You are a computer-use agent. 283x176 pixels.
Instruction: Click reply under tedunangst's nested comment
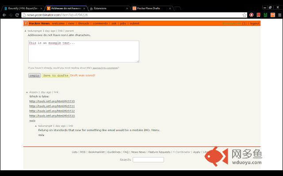(x=41, y=135)
